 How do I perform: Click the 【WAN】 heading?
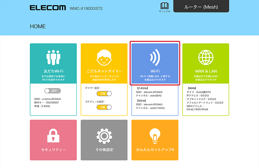pyautogui.click(x=192, y=88)
